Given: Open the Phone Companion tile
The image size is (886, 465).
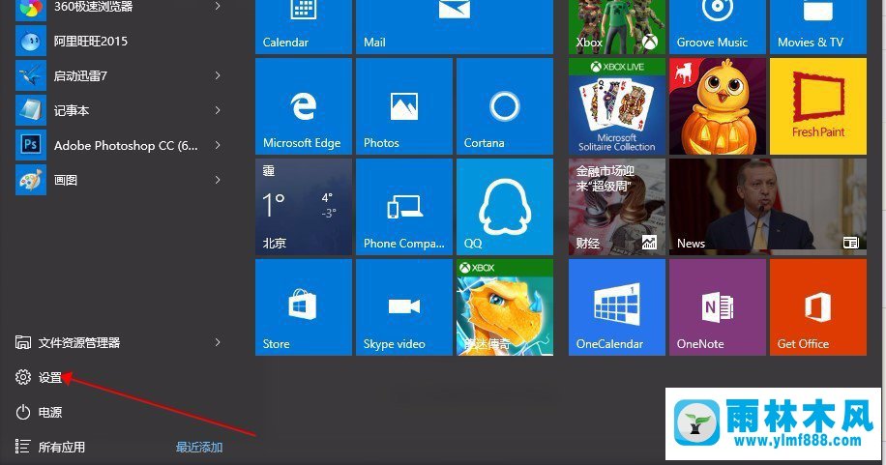Looking at the screenshot, I should (x=404, y=207).
